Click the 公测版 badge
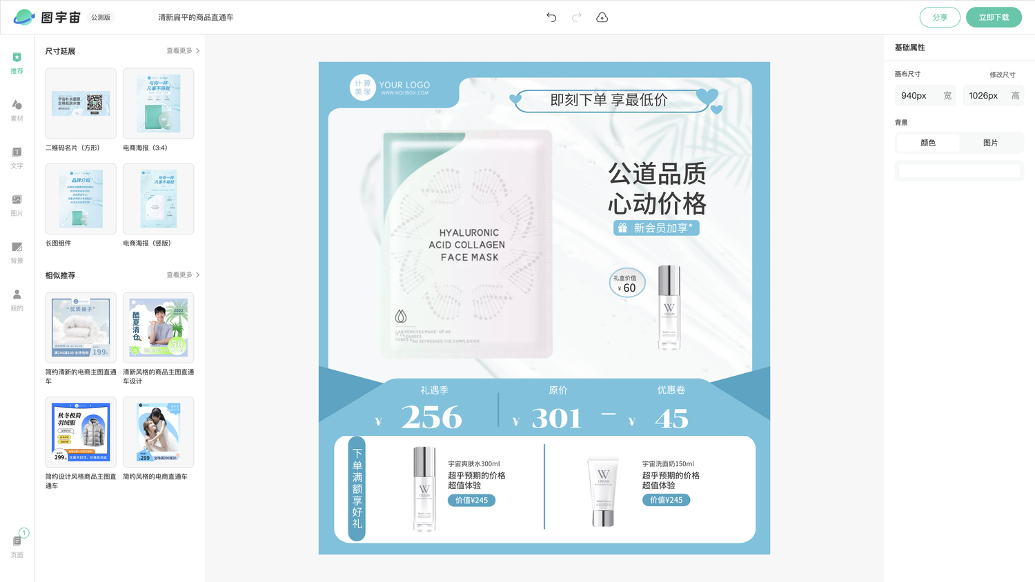The width and height of the screenshot is (1035, 582). pos(101,17)
